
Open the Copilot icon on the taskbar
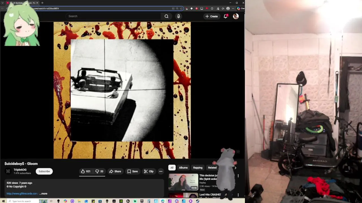click(65, 201)
